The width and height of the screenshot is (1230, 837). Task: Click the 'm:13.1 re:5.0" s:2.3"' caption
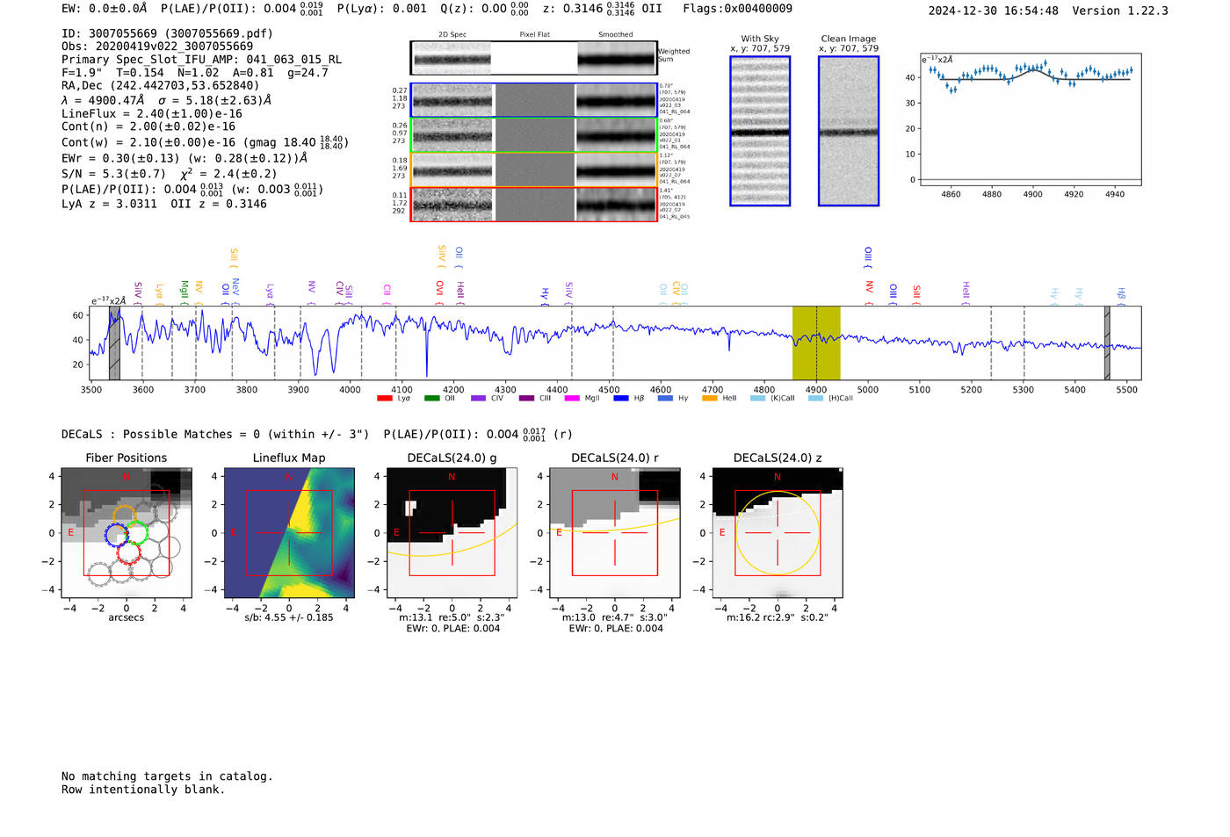pos(452,617)
